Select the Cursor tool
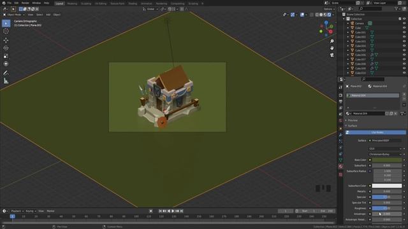The height and width of the screenshot is (229, 408). (x=6, y=31)
